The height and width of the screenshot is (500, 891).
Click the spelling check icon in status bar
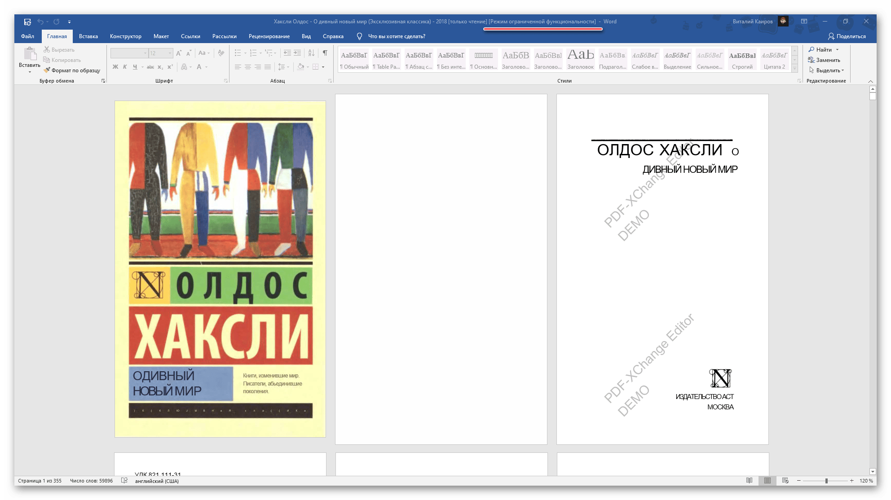[124, 481]
